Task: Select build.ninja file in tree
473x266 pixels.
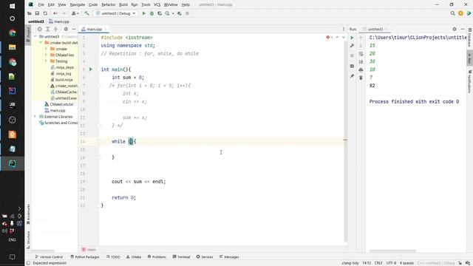Action: click(x=61, y=80)
